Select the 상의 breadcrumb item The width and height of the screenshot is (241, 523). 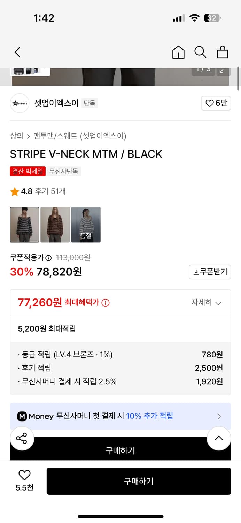click(x=15, y=137)
